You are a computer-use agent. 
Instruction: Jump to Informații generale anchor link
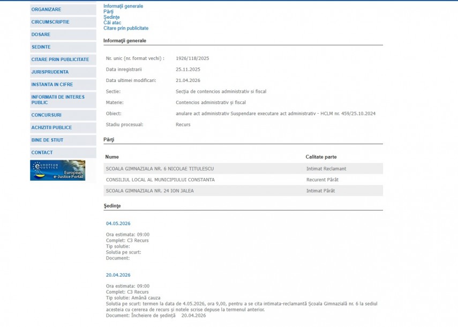coord(123,6)
